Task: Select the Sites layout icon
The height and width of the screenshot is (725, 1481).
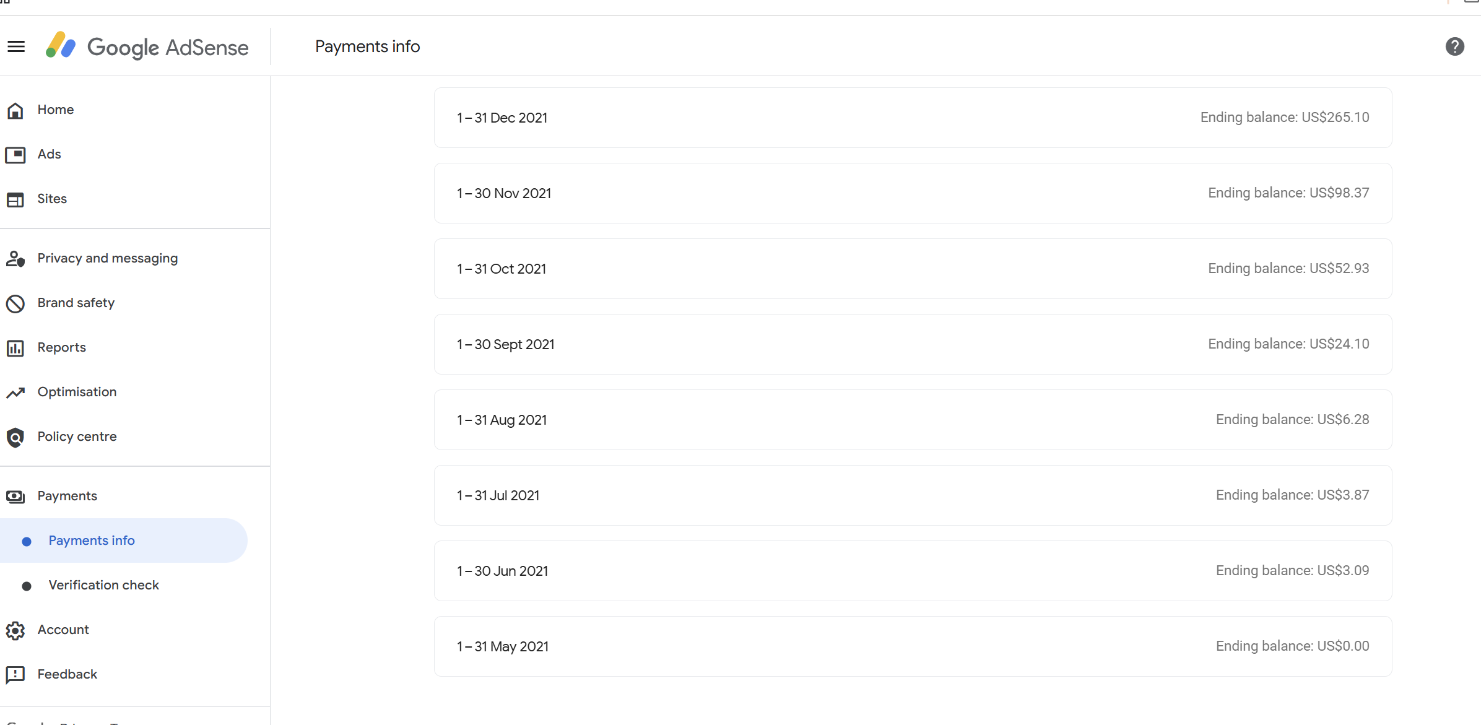Action: [x=15, y=199]
